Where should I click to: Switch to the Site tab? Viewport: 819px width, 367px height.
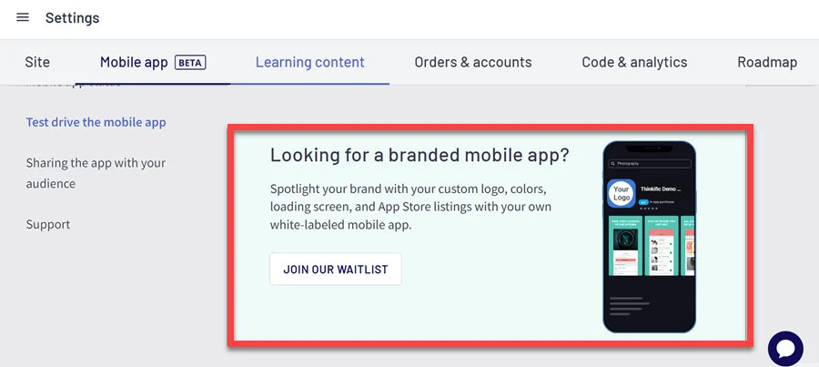[37, 63]
